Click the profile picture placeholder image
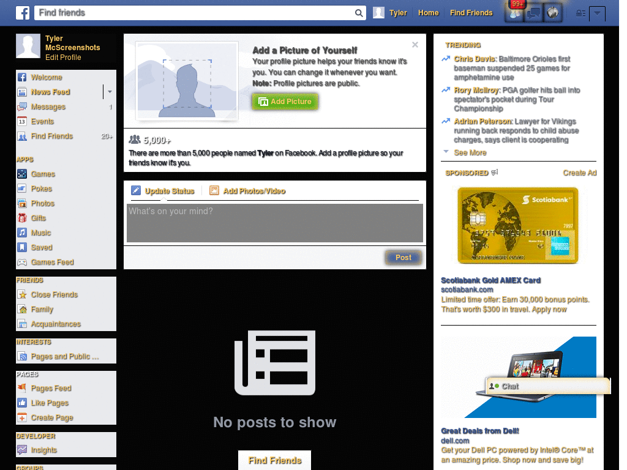 click(x=187, y=81)
